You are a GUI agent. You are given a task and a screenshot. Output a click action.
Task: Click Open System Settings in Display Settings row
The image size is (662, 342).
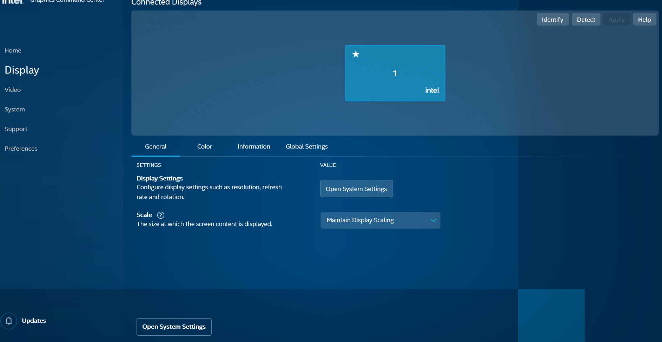tap(356, 189)
